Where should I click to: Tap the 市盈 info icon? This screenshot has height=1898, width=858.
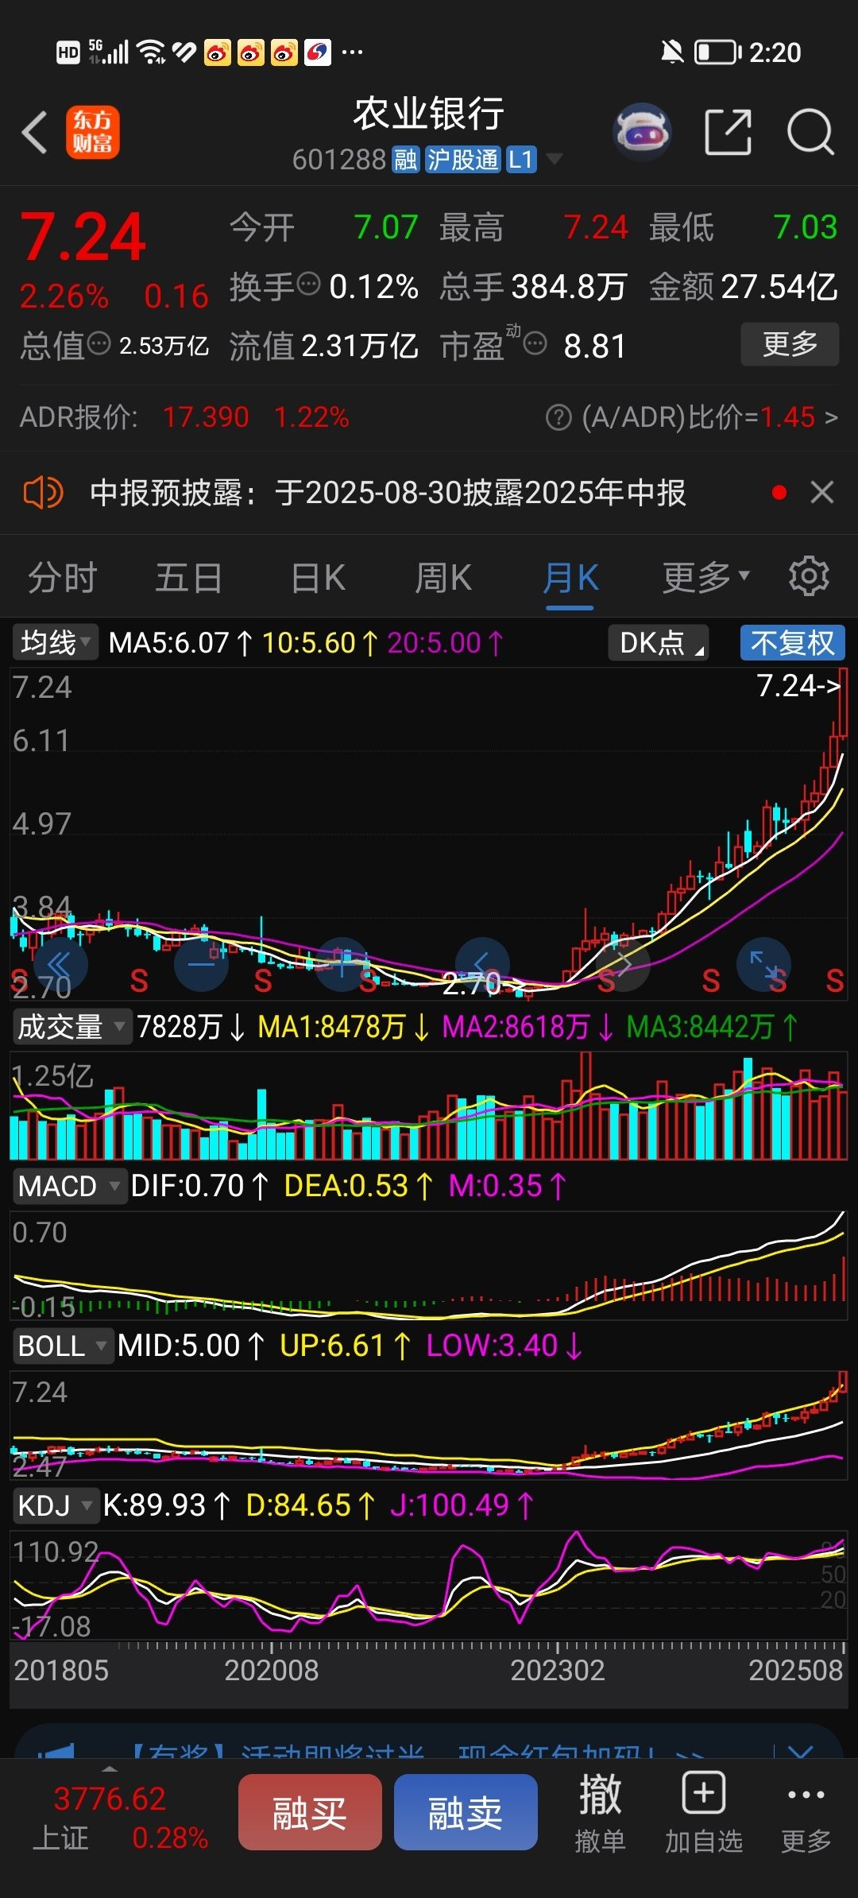(535, 343)
